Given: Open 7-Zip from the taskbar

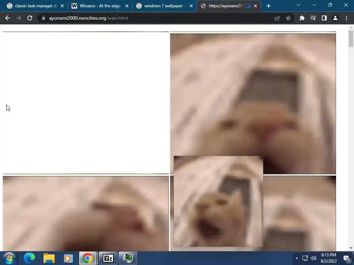Looking at the screenshot, I should coord(108,258).
